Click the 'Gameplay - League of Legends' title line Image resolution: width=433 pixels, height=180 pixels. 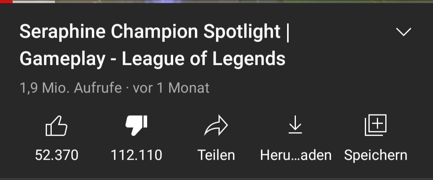pyautogui.click(x=152, y=59)
